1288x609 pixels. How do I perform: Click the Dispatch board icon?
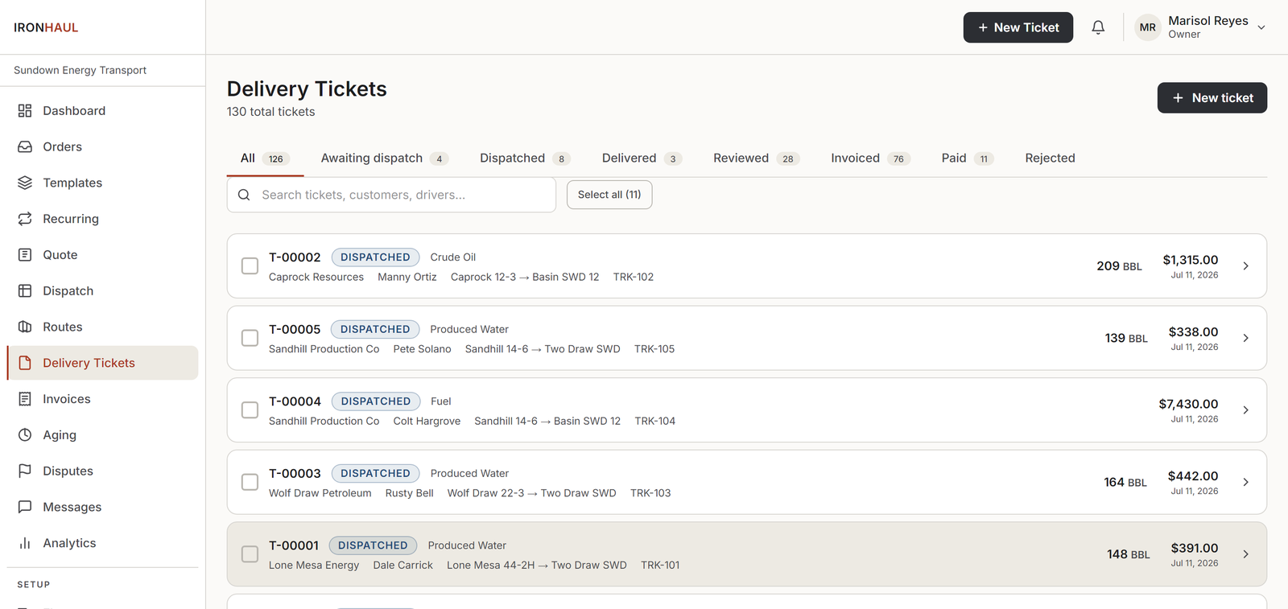click(x=25, y=291)
